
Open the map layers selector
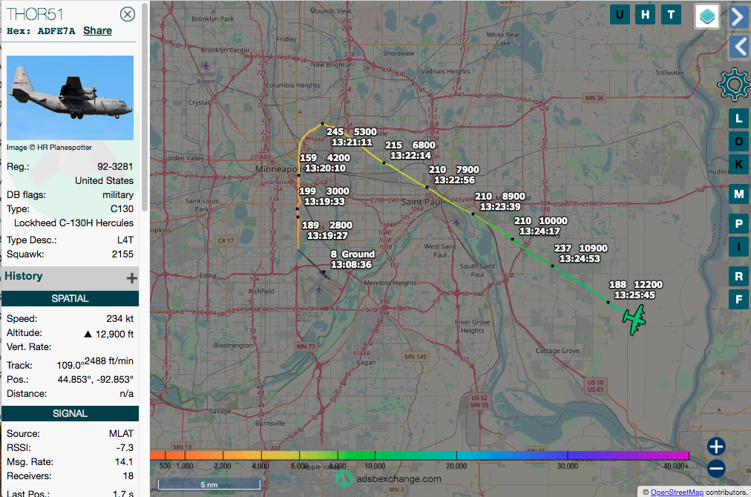coord(707,16)
